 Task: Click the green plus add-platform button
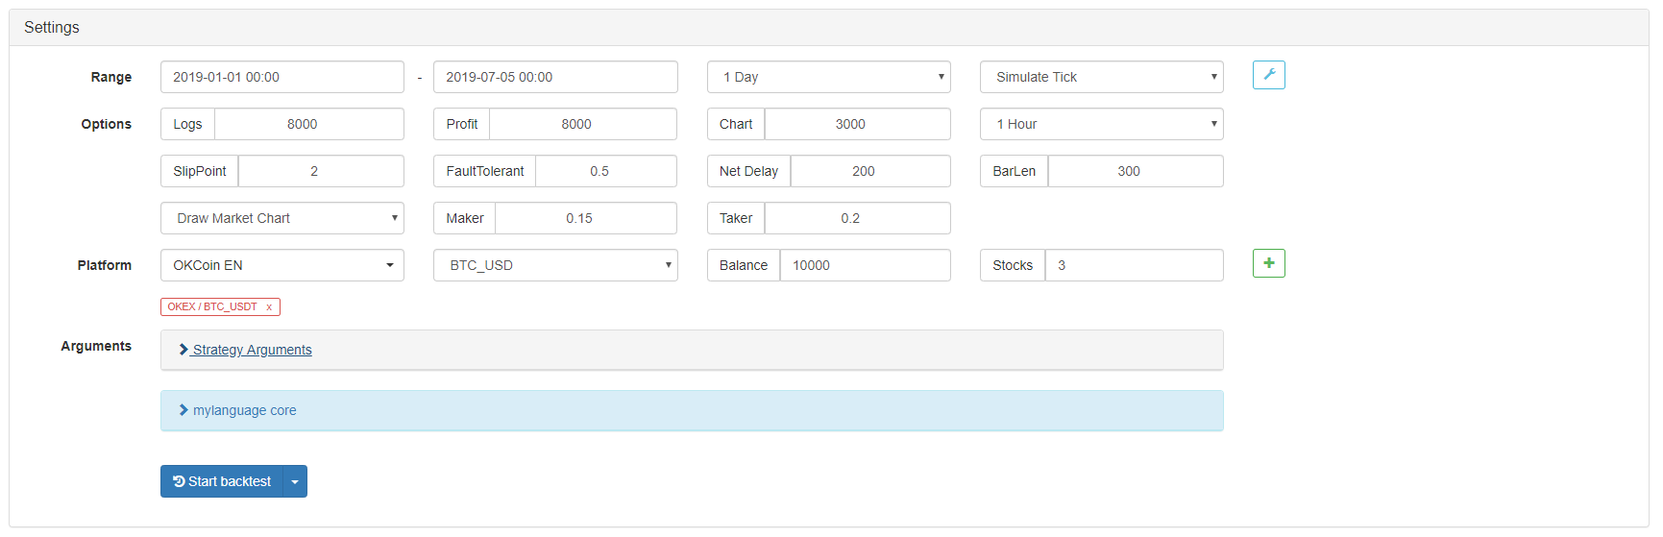click(1268, 263)
